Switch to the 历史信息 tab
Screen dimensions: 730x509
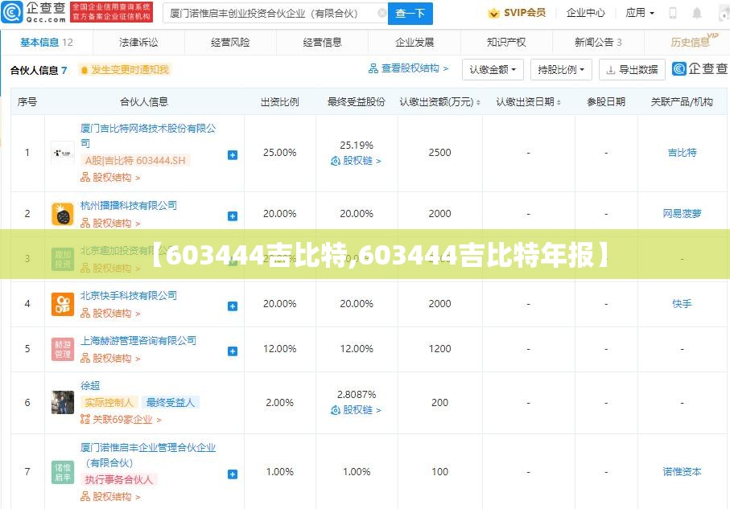(x=689, y=43)
